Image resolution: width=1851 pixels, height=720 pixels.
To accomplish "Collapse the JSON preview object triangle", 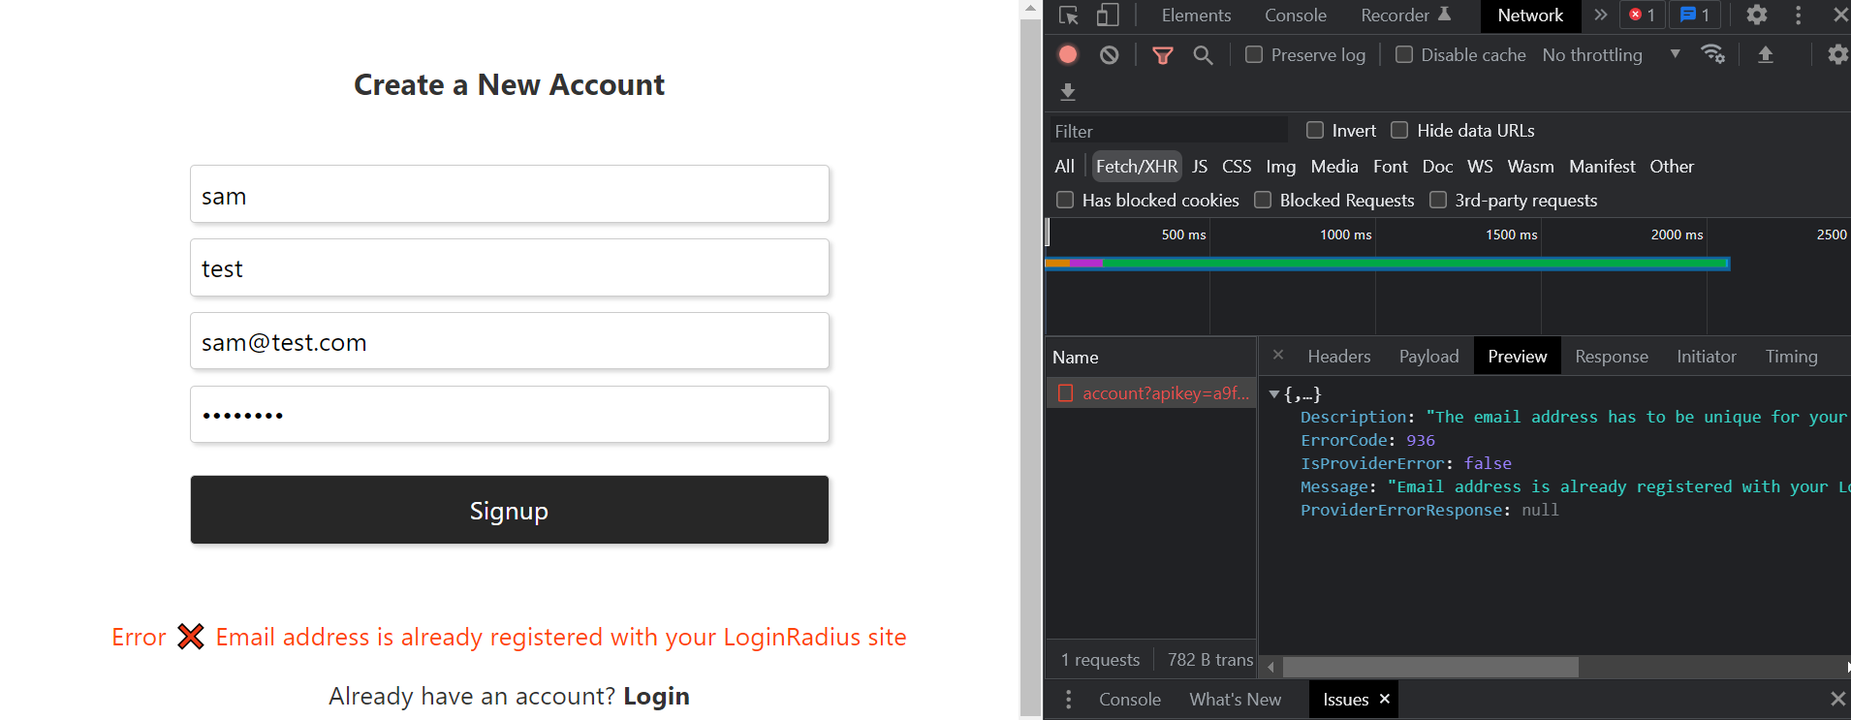I will pos(1274,394).
